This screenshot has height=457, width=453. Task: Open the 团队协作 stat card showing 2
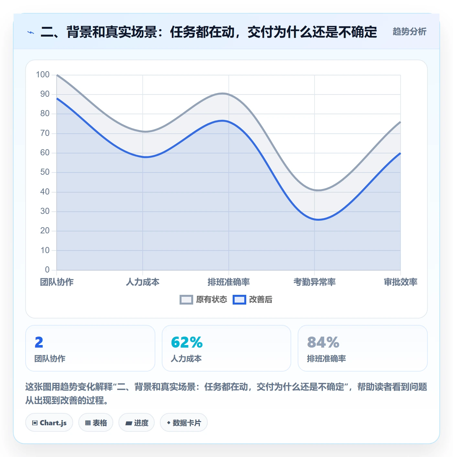click(90, 348)
